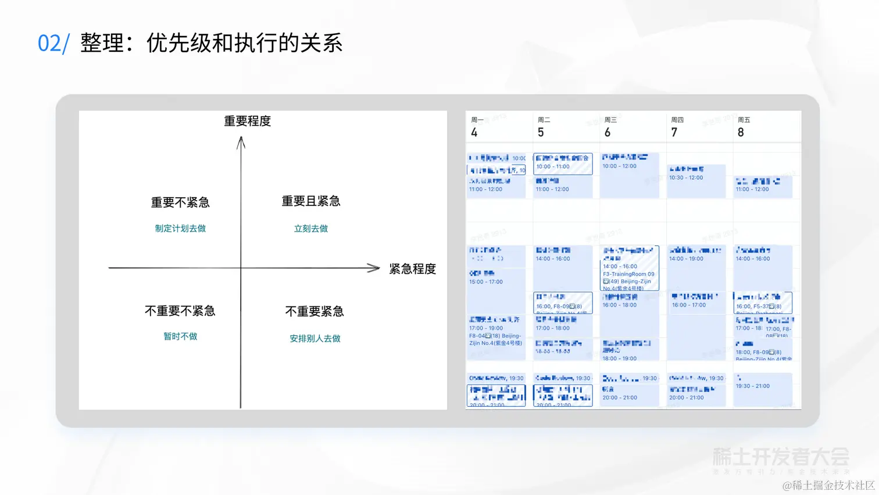Click the section number 02/

pyautogui.click(x=53, y=44)
